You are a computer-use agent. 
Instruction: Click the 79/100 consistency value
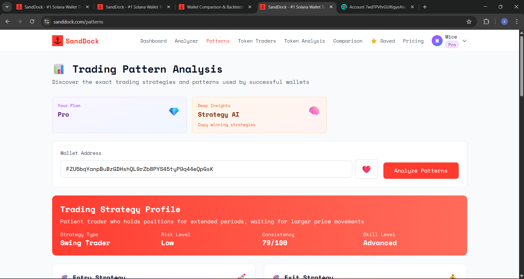pos(275,243)
